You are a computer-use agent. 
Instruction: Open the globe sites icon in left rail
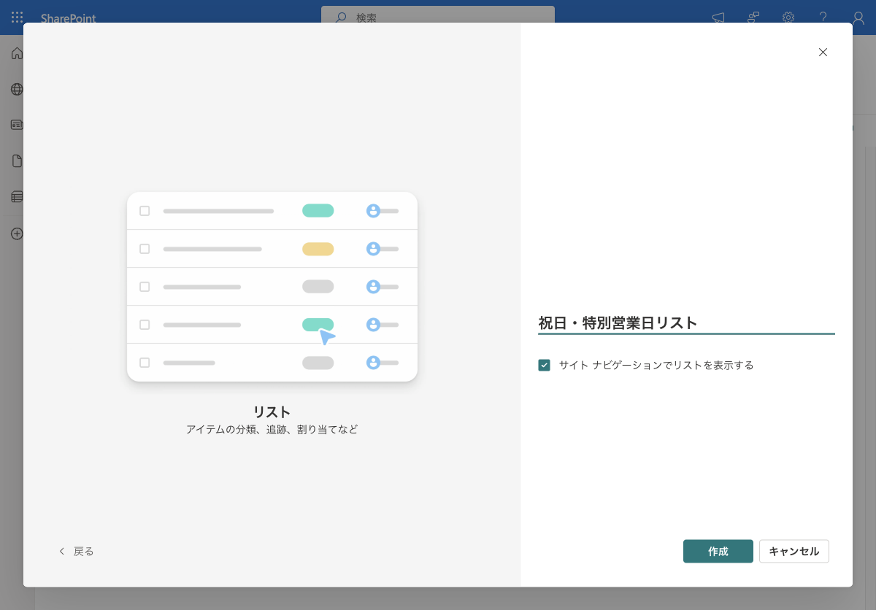coord(17,89)
